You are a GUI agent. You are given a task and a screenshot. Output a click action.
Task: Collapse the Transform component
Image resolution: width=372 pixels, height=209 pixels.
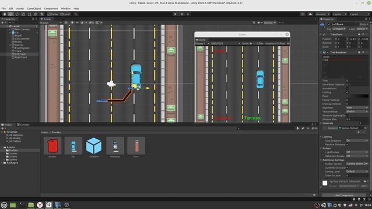321,34
